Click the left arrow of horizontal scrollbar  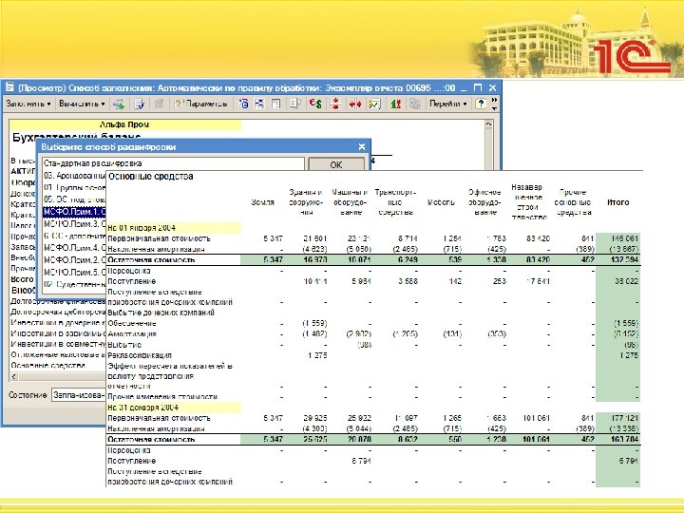click(x=14, y=376)
